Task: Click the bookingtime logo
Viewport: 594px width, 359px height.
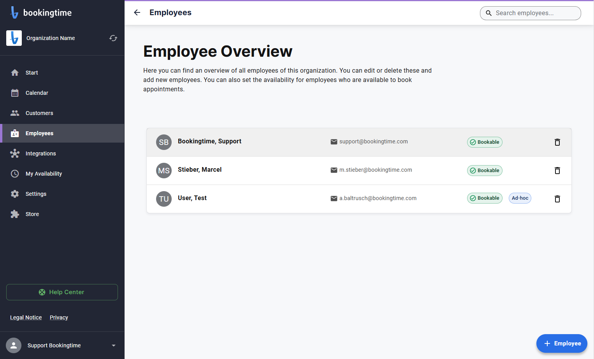Action: point(41,13)
